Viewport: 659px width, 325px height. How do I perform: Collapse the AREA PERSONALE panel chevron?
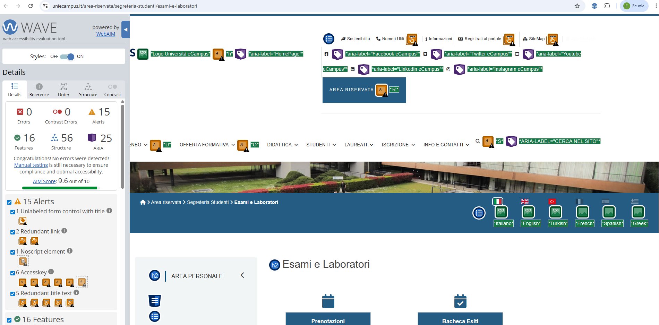pyautogui.click(x=242, y=275)
